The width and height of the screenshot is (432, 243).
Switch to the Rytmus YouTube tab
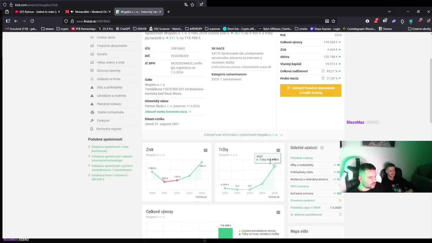pos(38,12)
